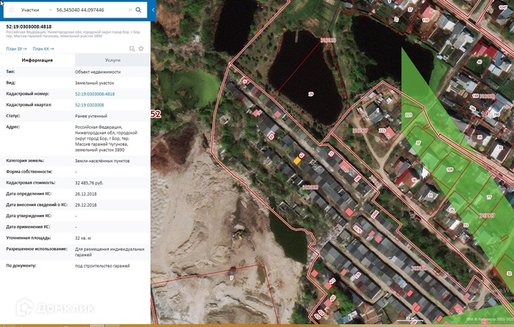Screen dimensions: 514x327
Task: Open the hamburger menu in search bar
Action: pyautogui.click(x=12, y=10)
